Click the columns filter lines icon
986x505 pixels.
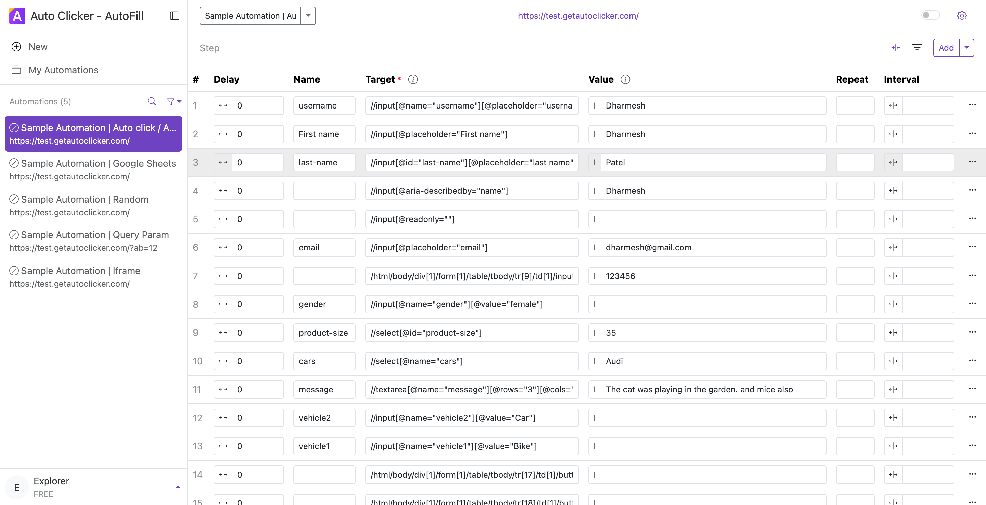917,48
